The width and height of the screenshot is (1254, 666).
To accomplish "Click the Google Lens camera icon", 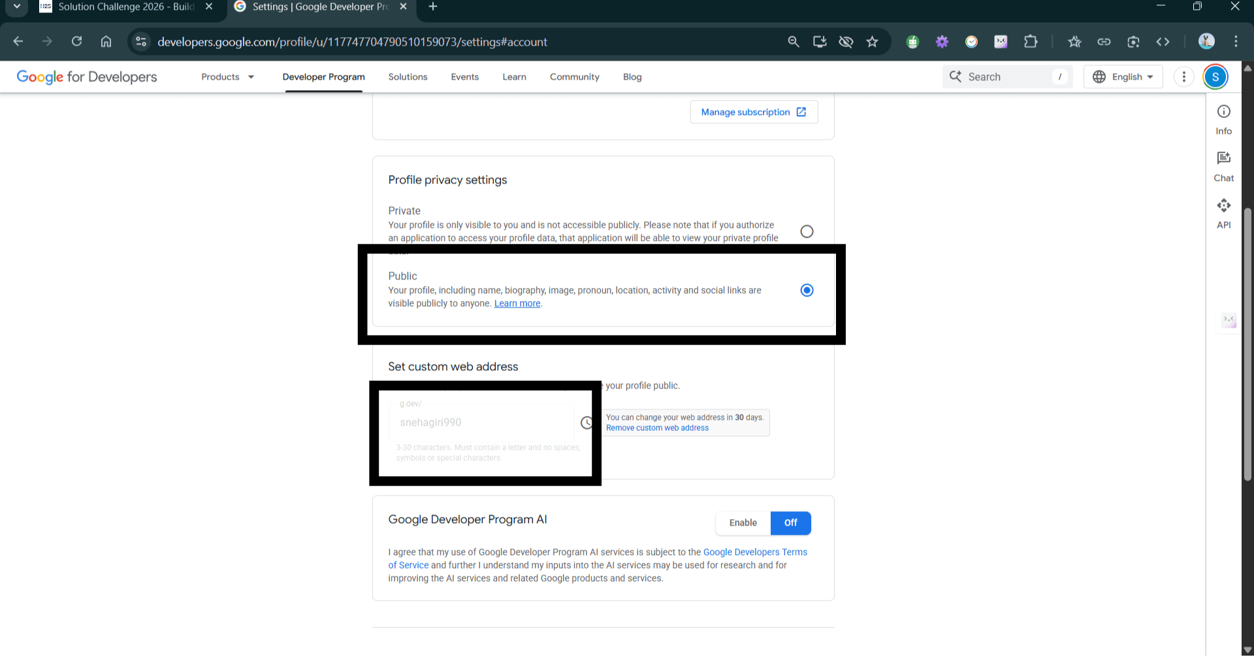I will pos(1133,41).
